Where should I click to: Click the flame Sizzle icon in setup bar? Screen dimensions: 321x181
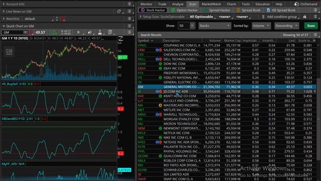pyautogui.click(x=305, y=17)
